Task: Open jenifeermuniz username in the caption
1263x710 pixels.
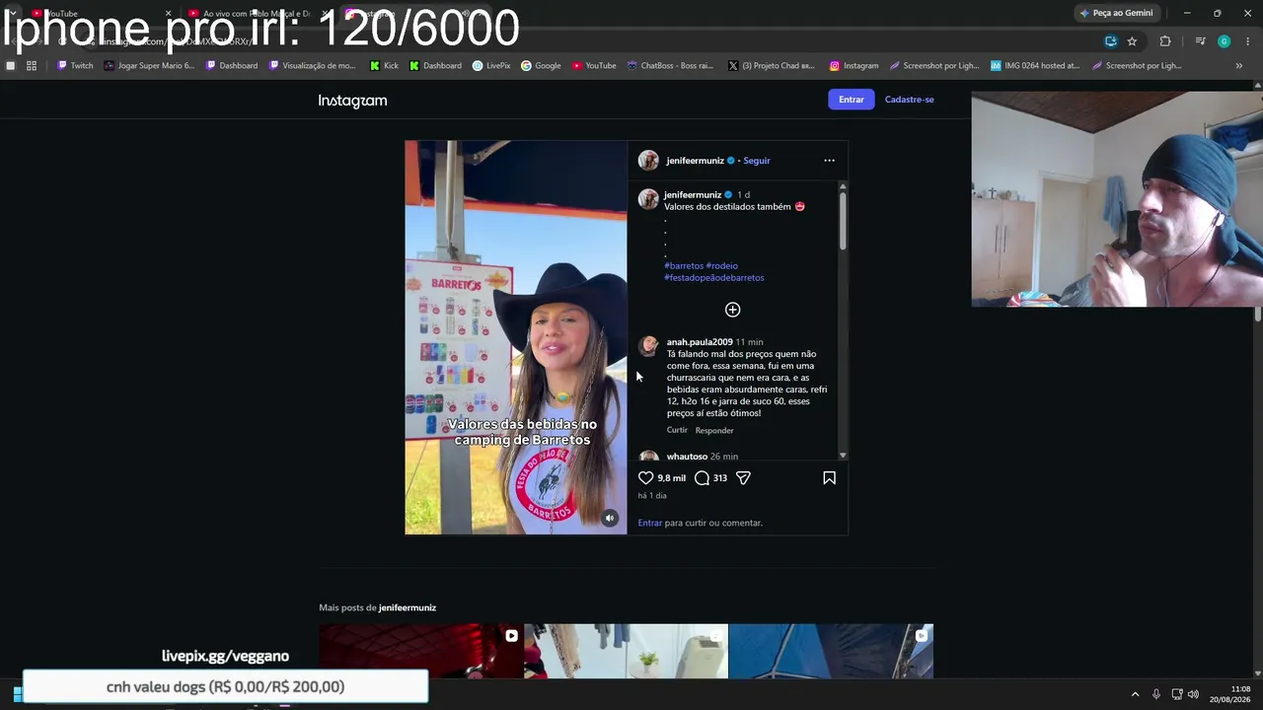Action: pyautogui.click(x=693, y=195)
